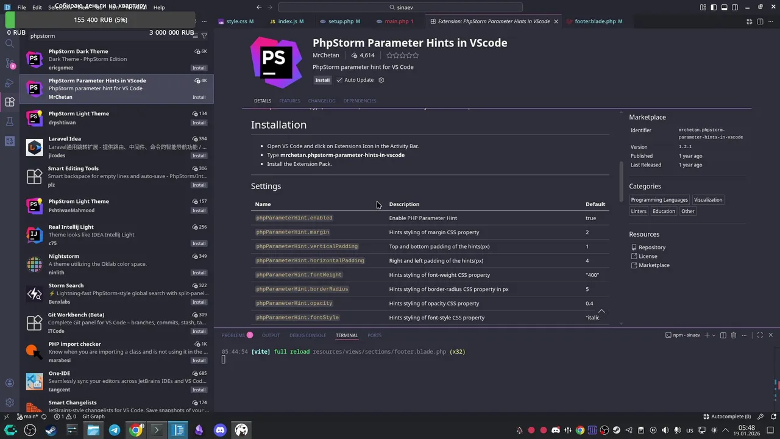Open Telegram from the taskbar

115,430
